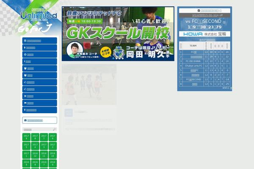The height and width of the screenshot is (169, 254).
Task: Open the 2016 8 archive button
Action: pyautogui.click(x=35, y=164)
